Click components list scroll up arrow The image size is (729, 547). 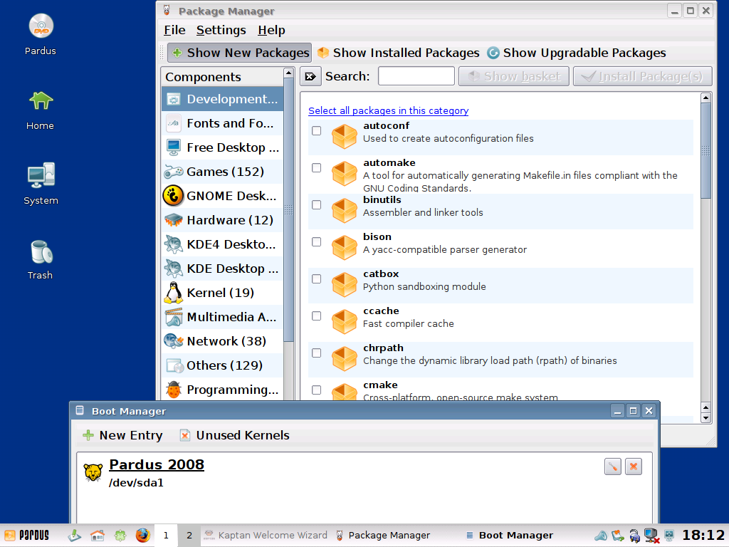coord(289,73)
